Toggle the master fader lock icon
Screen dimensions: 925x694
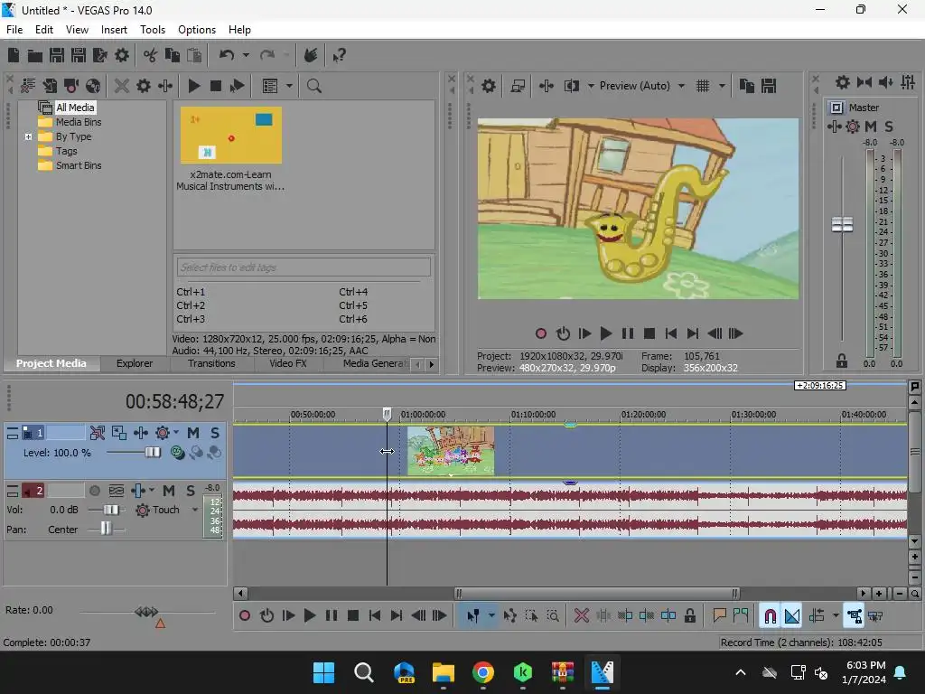842,361
